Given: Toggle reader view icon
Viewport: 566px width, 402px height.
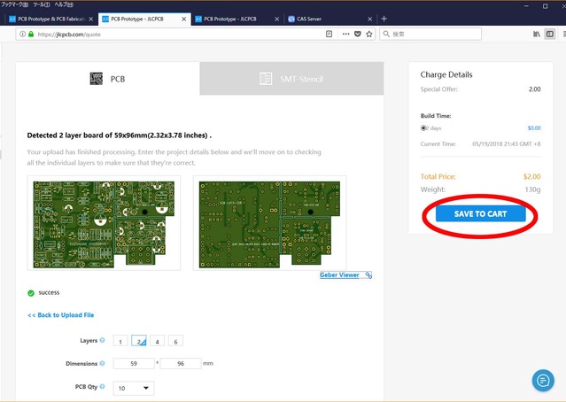Looking at the screenshot, I should 329,34.
